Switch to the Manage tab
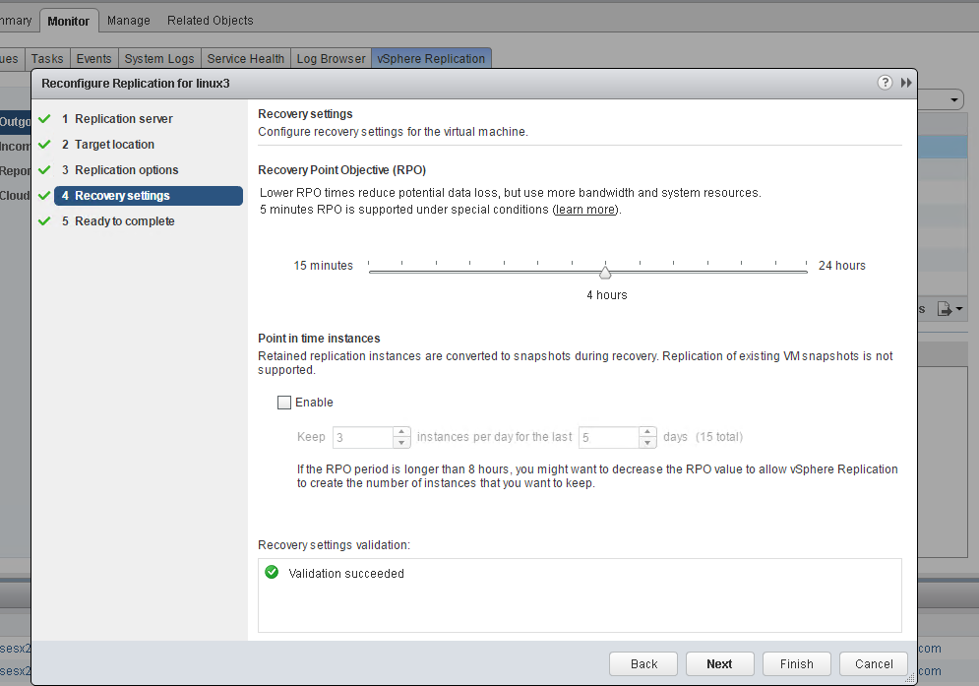979x686 pixels. 129,21
